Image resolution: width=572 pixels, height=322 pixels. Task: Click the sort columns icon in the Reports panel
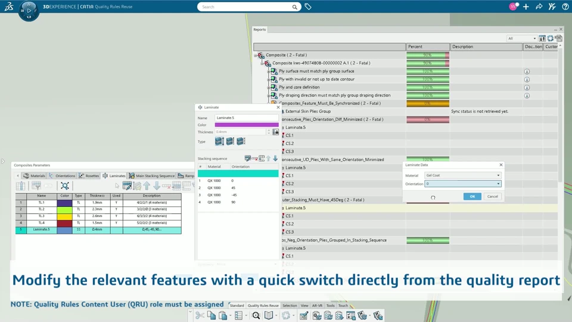point(542,38)
